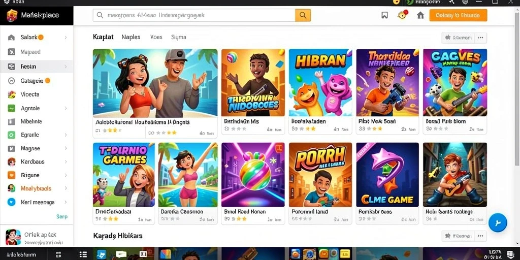Click the Marketplace logo icon

pos(12,15)
